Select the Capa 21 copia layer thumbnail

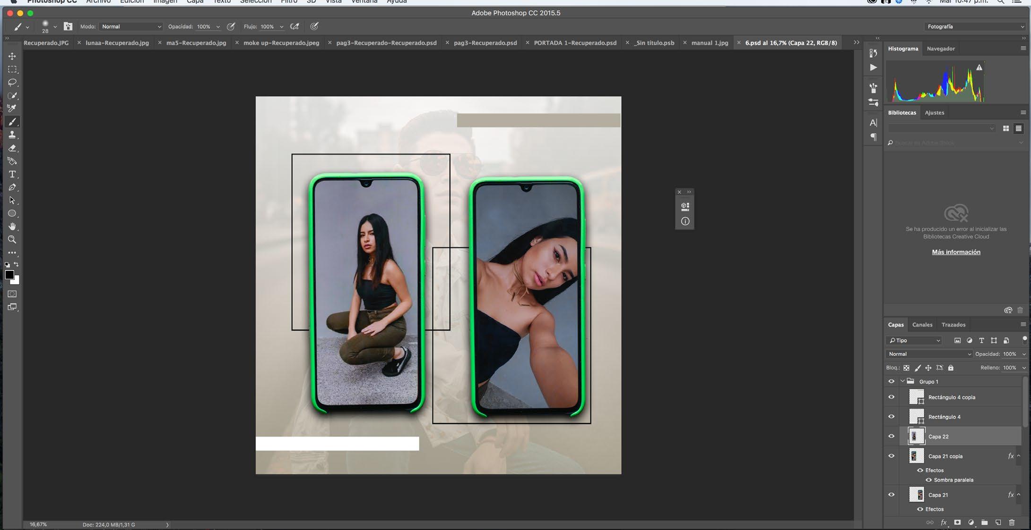[916, 456]
